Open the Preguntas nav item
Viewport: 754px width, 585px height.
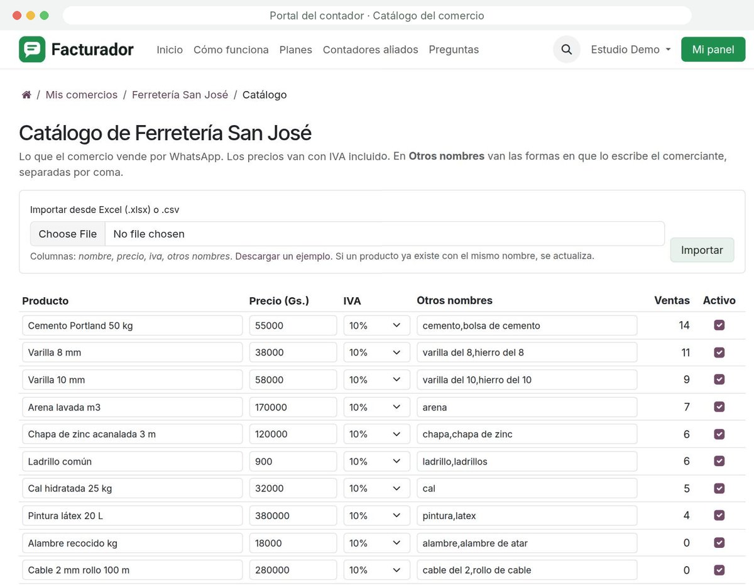(454, 50)
